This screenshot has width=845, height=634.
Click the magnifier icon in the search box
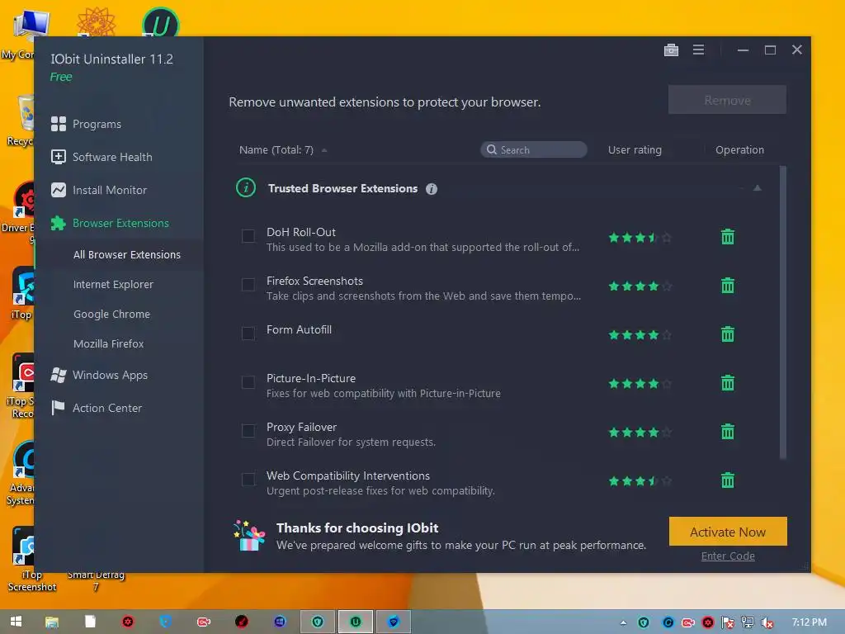coord(492,149)
